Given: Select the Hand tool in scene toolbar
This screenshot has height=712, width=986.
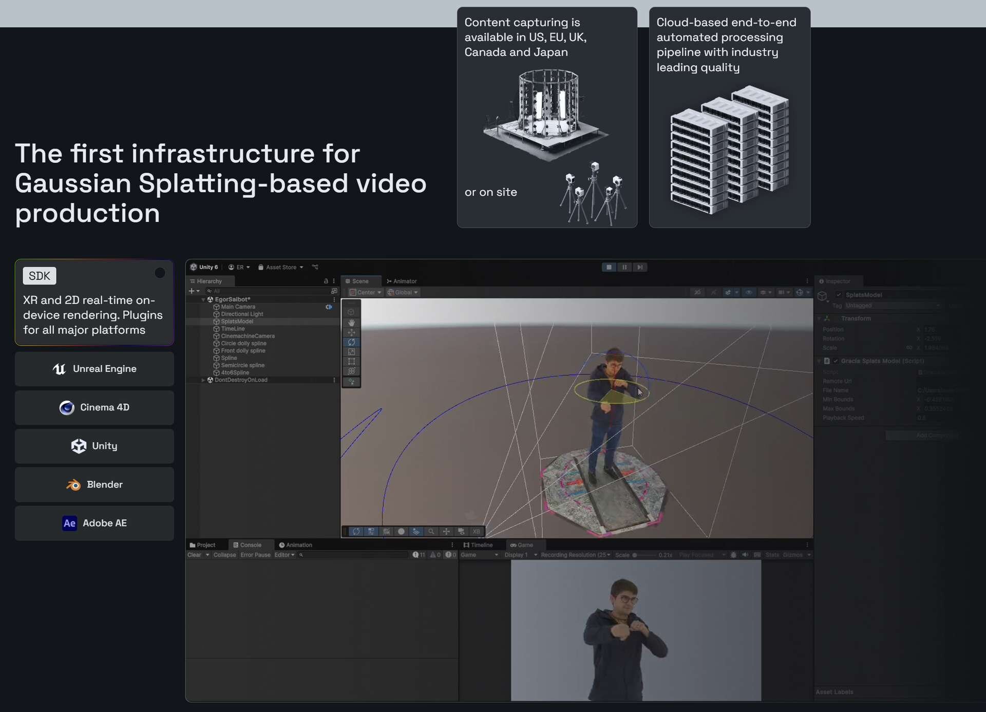Looking at the screenshot, I should (351, 323).
